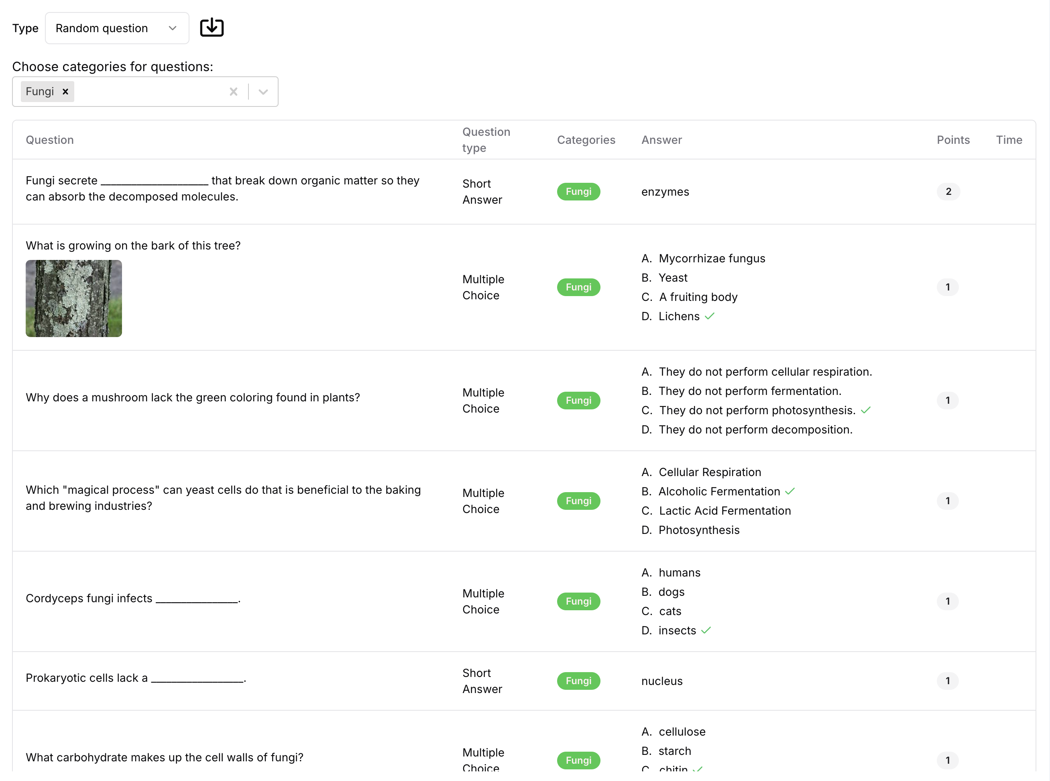Open the Random question type dropdown

(x=117, y=29)
